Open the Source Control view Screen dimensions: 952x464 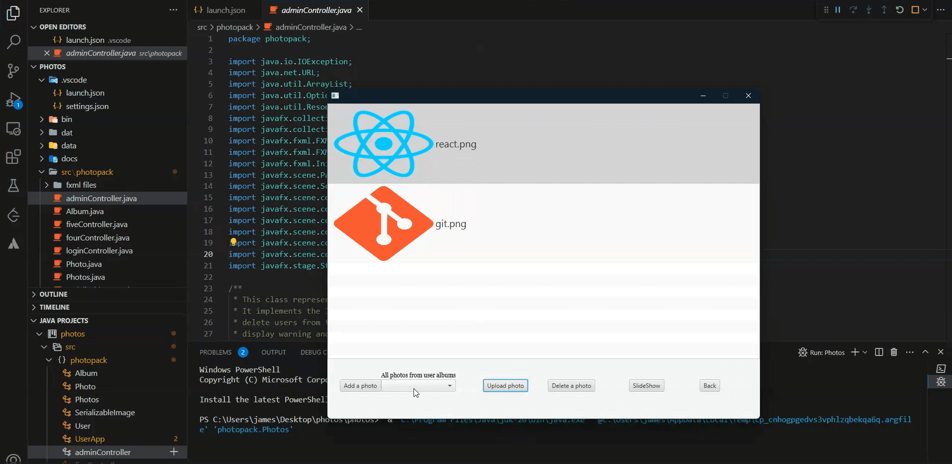tap(13, 71)
